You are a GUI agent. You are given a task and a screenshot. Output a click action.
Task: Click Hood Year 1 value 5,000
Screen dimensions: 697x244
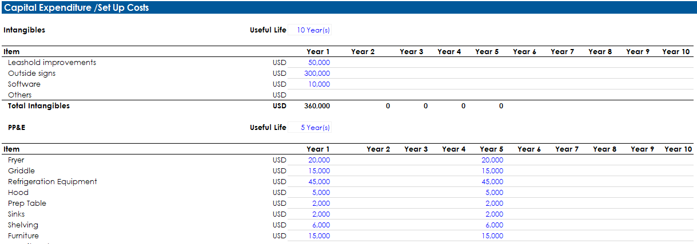point(321,193)
